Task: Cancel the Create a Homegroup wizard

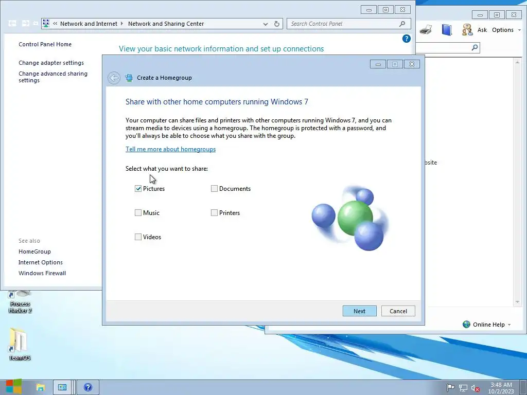Action: (x=398, y=311)
